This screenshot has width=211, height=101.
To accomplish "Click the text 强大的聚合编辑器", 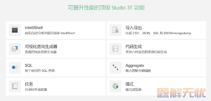I will (138, 71).
